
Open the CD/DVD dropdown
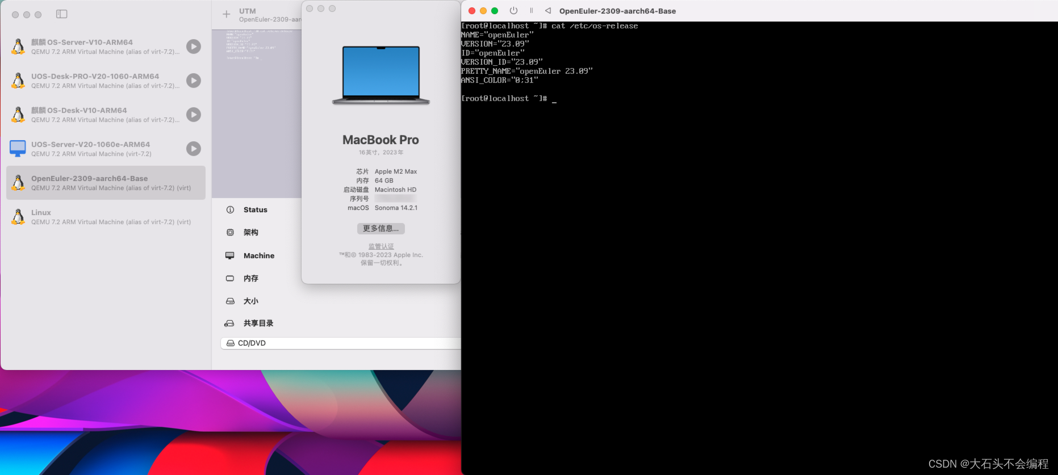341,343
